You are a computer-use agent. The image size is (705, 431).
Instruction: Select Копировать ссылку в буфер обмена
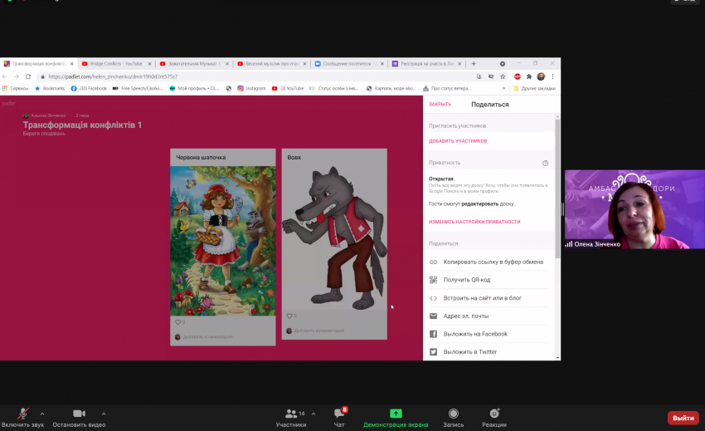[489, 262]
